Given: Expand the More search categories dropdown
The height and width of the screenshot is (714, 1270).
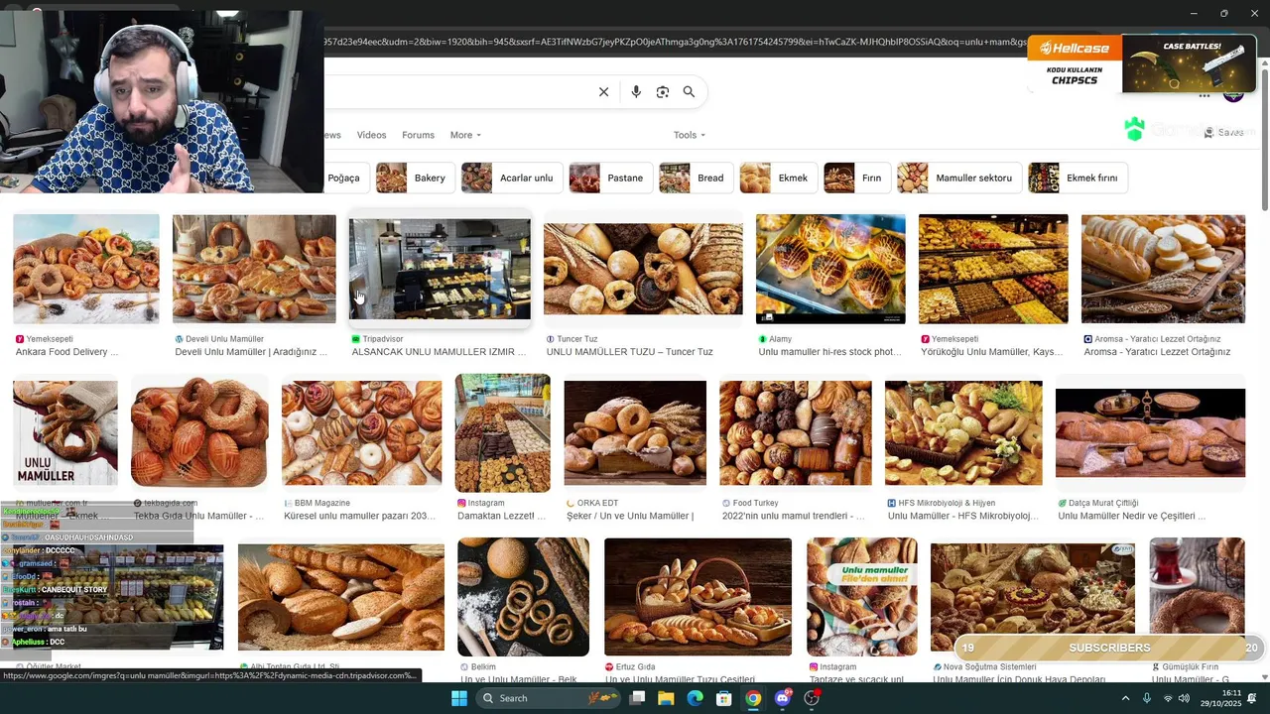Looking at the screenshot, I should tap(465, 135).
